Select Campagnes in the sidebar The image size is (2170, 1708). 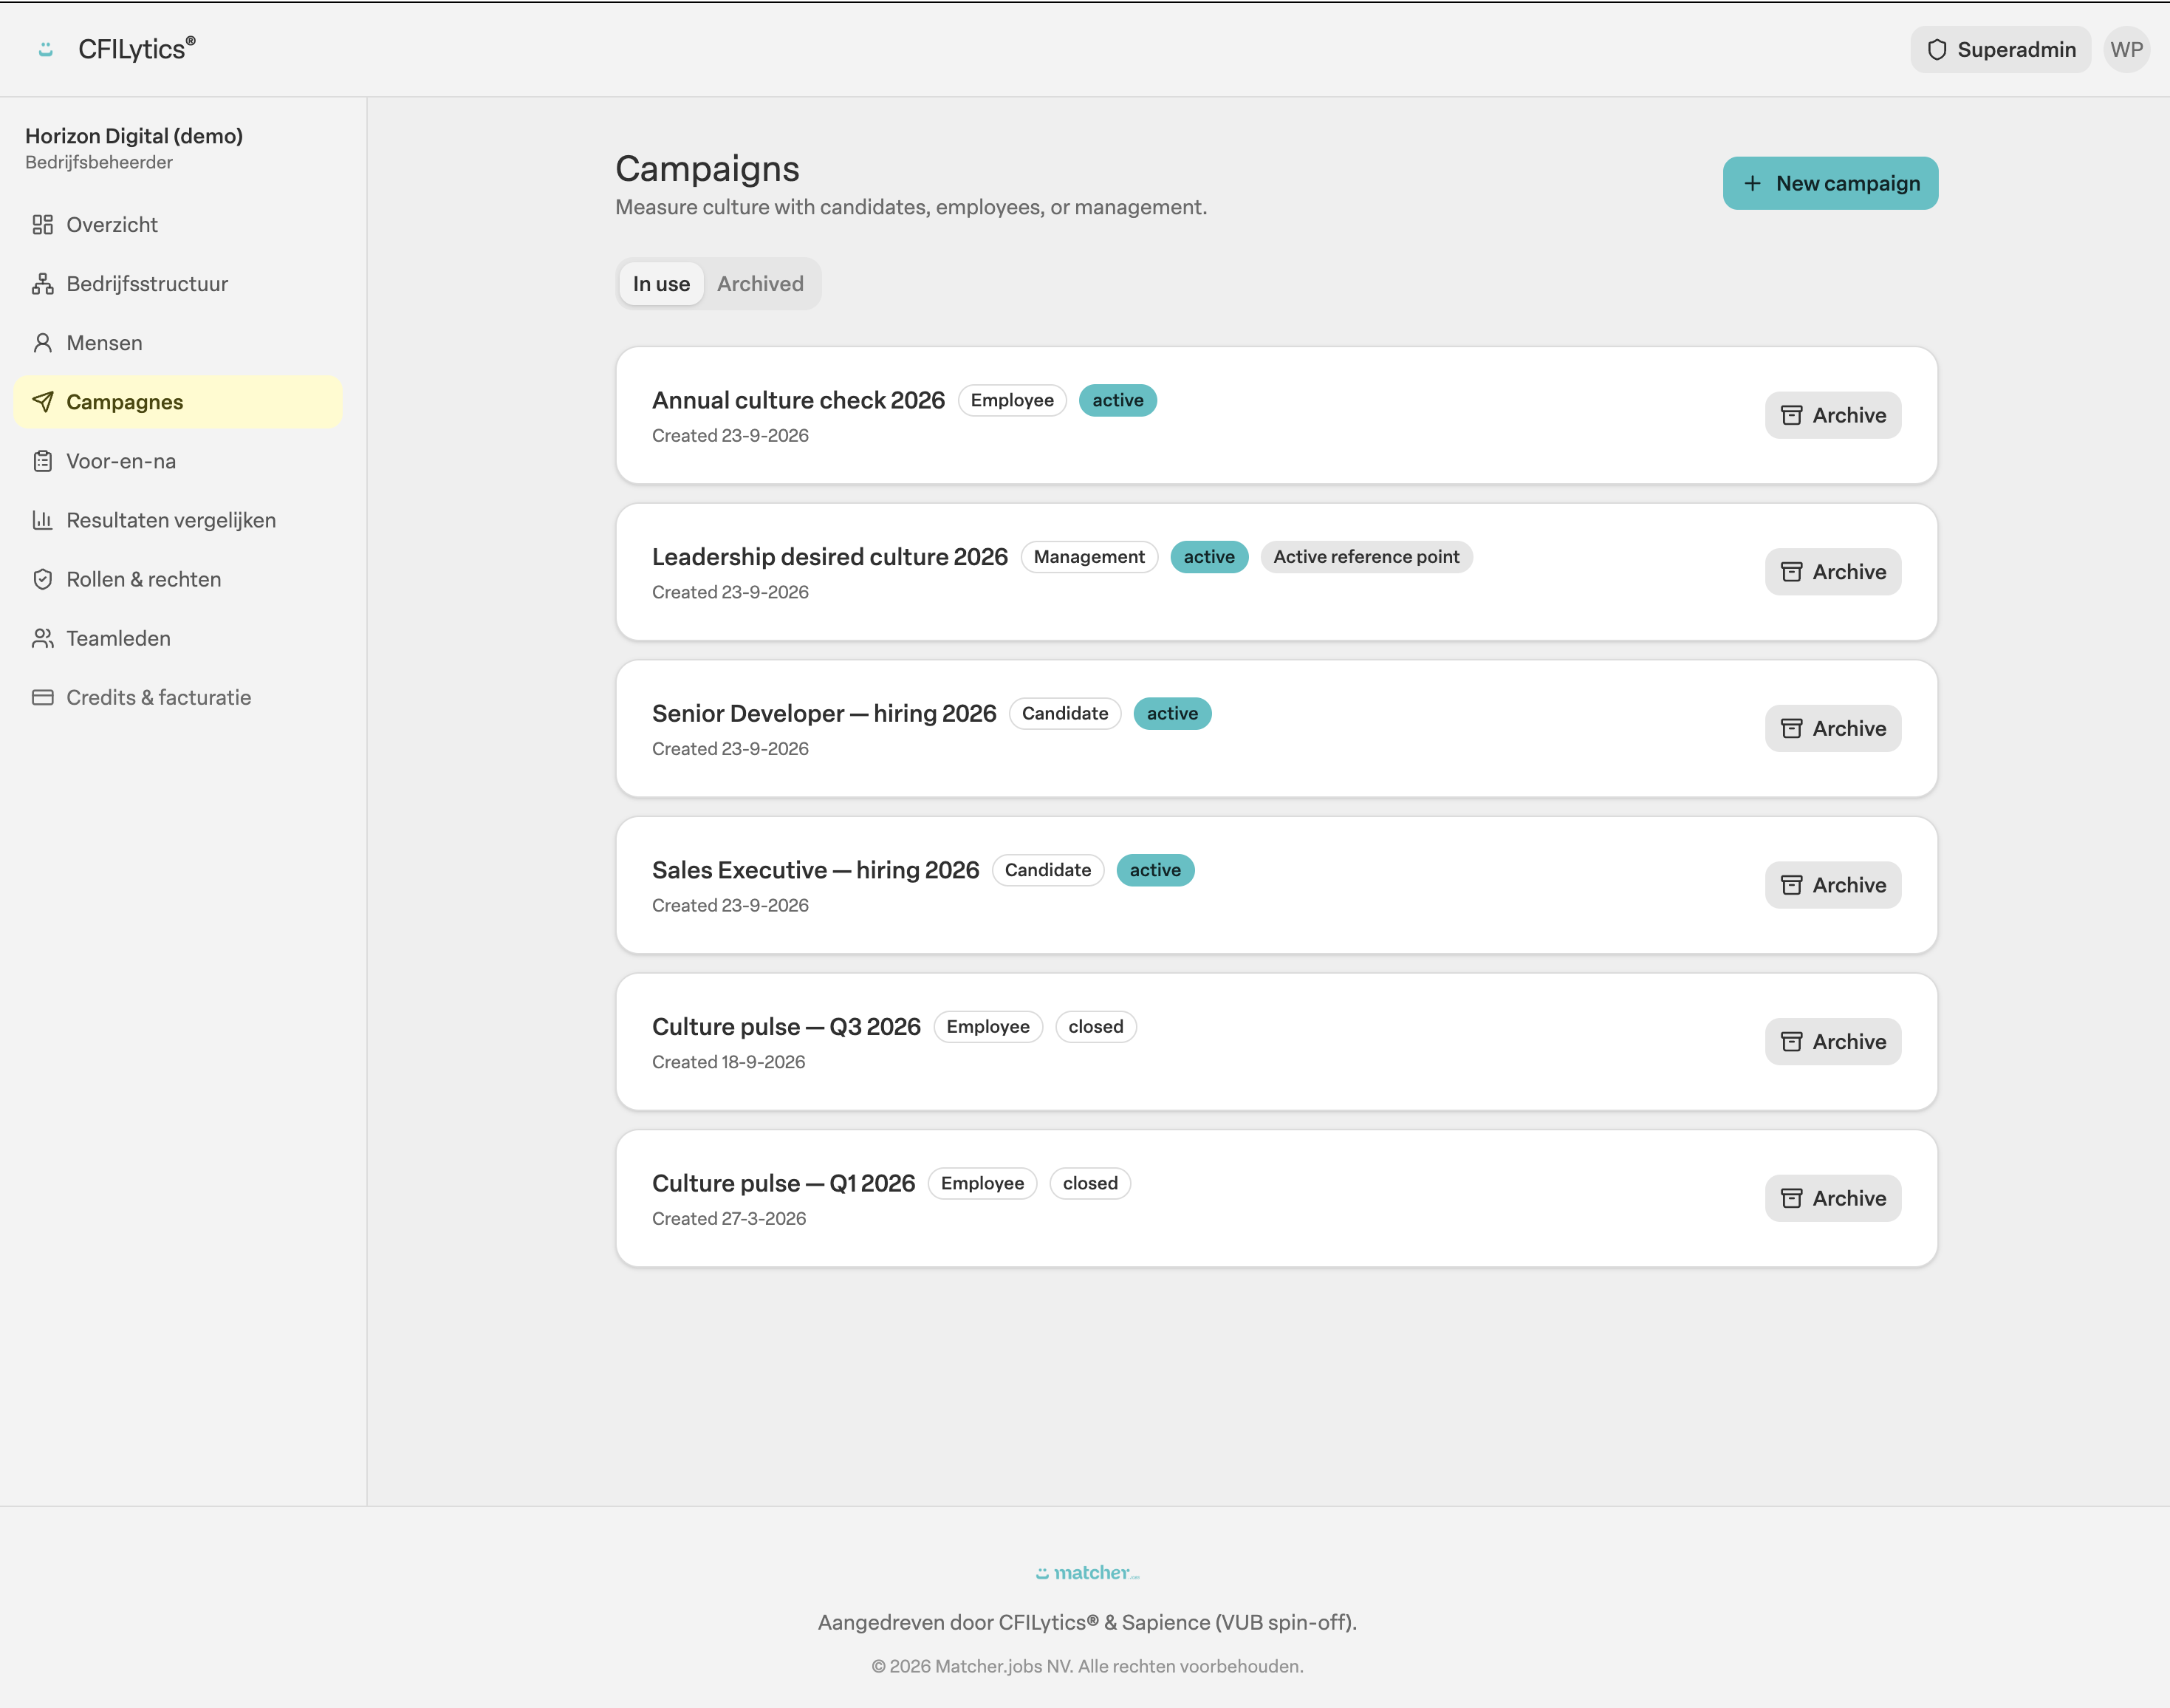(178, 402)
